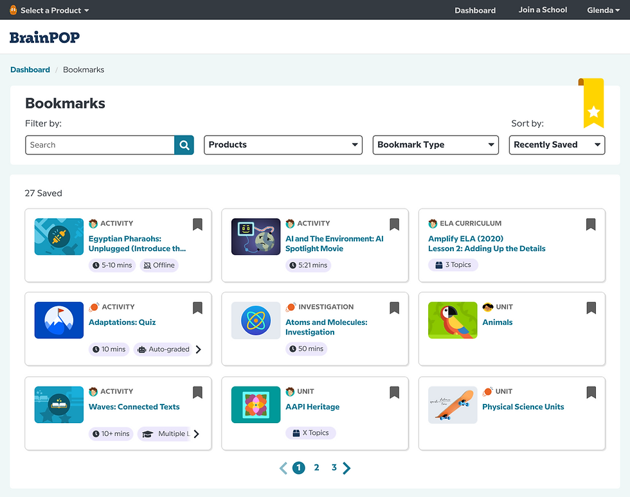
Task: Open the Adaptations: Quiz link
Action: tap(122, 322)
